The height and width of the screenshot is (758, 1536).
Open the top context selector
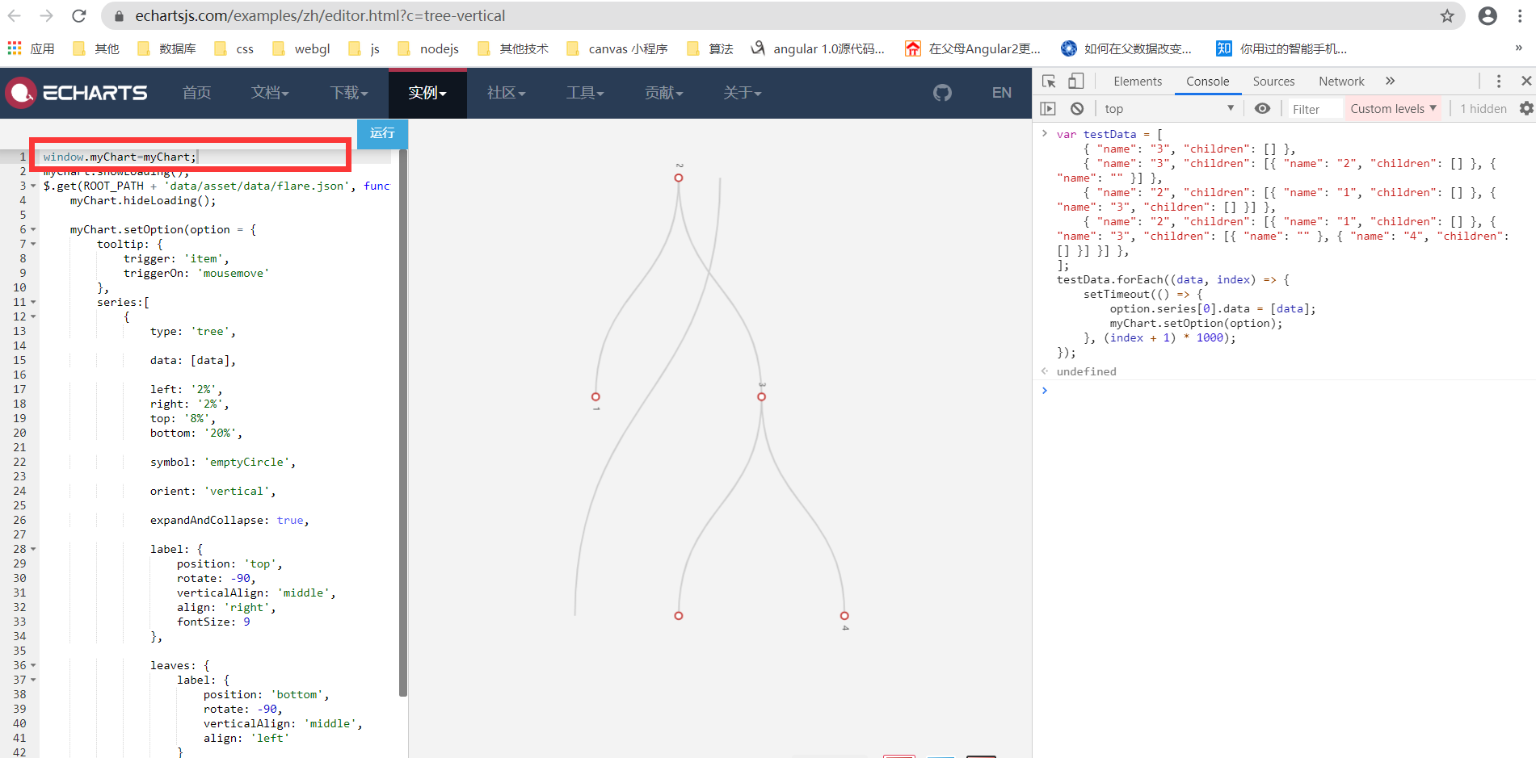(1169, 108)
